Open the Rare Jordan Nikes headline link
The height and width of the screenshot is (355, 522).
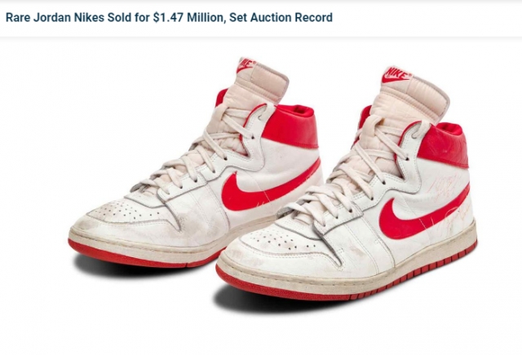[169, 17]
